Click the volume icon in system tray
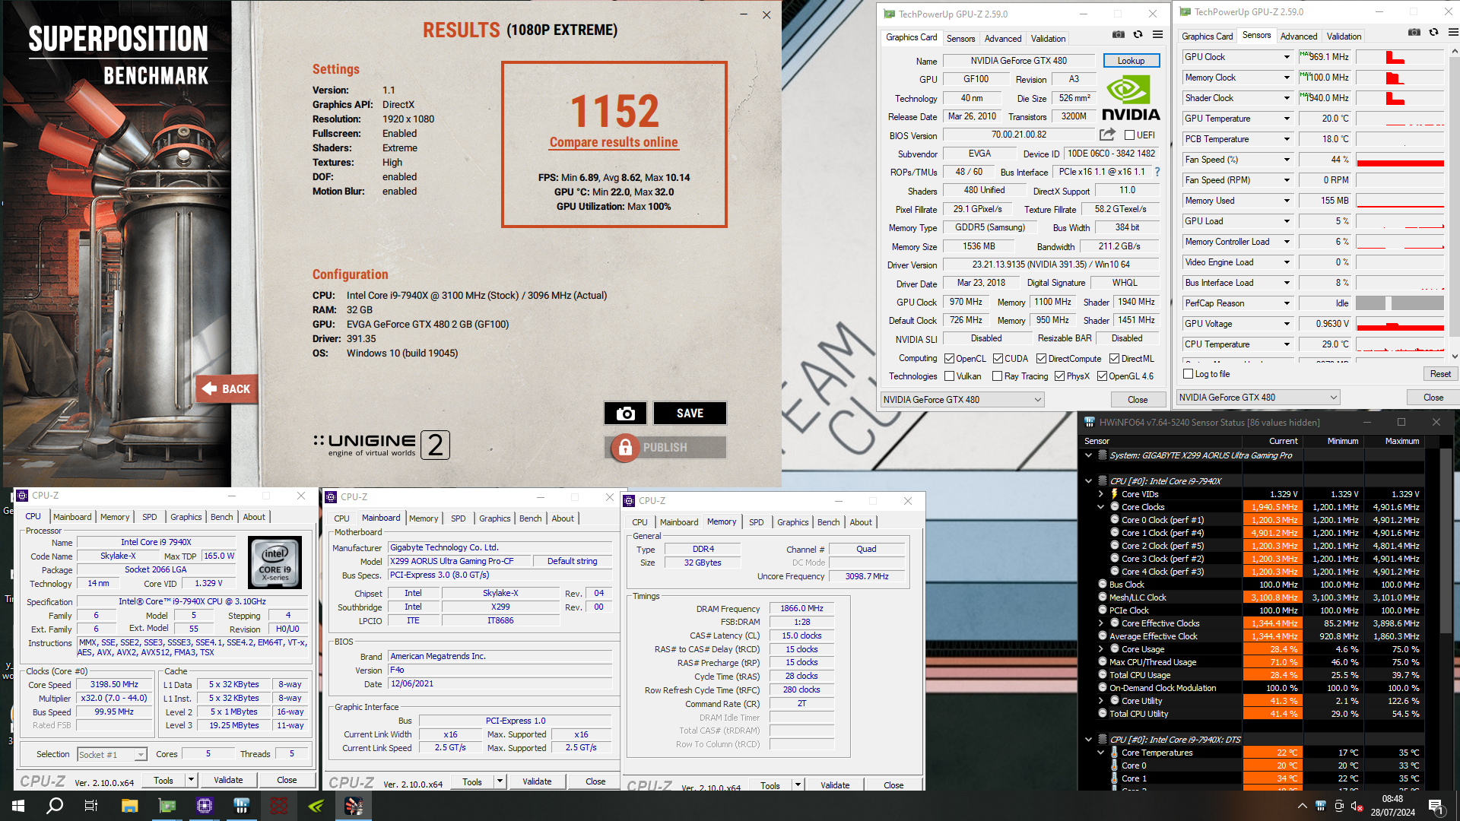Image resolution: width=1460 pixels, height=821 pixels. (x=1356, y=806)
